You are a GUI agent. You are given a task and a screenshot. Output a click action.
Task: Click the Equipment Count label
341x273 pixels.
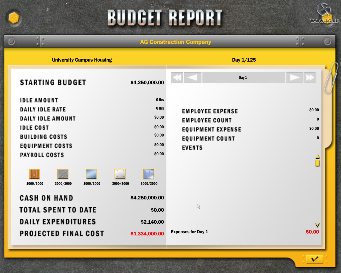(x=208, y=138)
